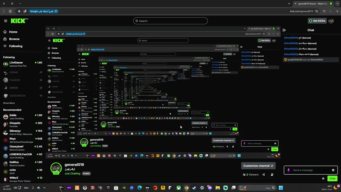Click the moderator user icon right of share
This screenshot has height=192, width=341.
tap(272, 175)
